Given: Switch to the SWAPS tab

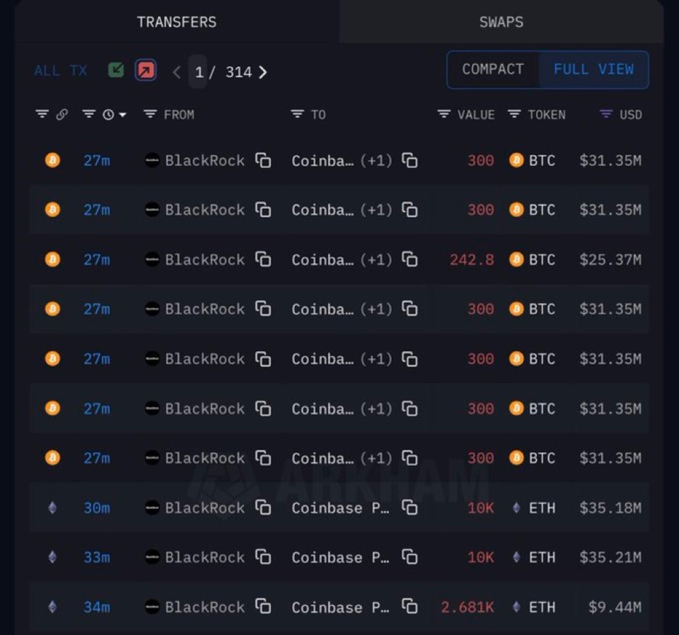Looking at the screenshot, I should (x=501, y=22).
